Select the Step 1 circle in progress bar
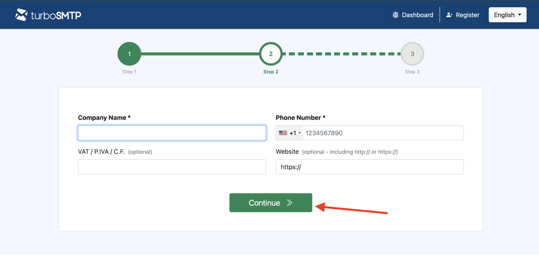Image resolution: width=539 pixels, height=256 pixels. tap(129, 54)
